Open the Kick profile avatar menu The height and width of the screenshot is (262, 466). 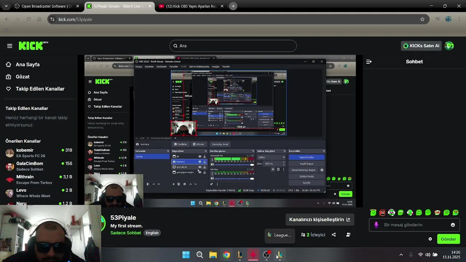tap(449, 46)
